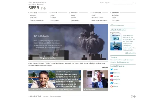This screenshot has height=102, width=164.
Task: Open the 9/11-Debatte slide heading
Action: (x=42, y=36)
